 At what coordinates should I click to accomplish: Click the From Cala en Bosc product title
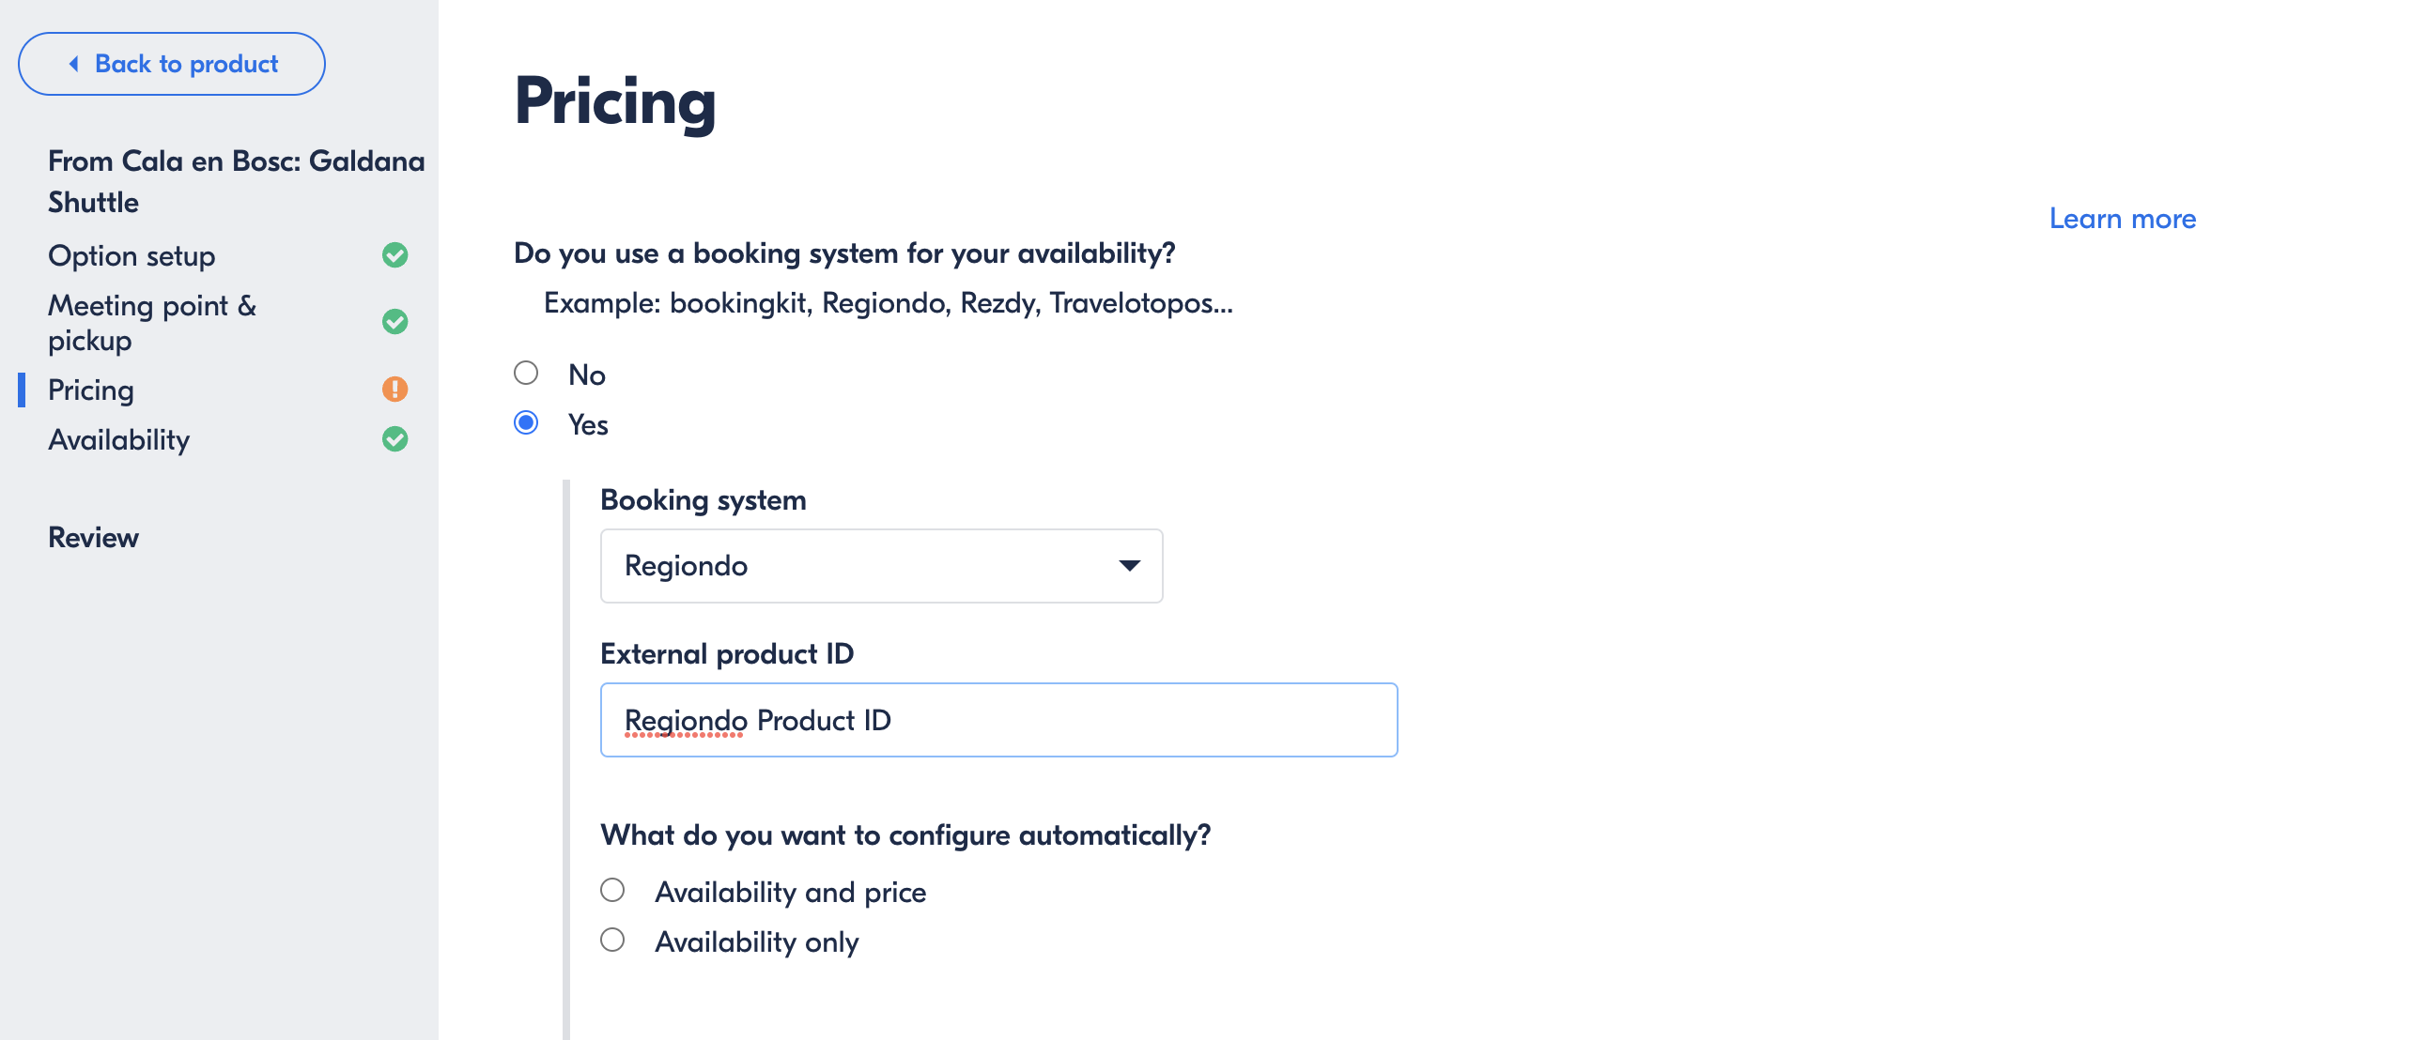point(236,181)
